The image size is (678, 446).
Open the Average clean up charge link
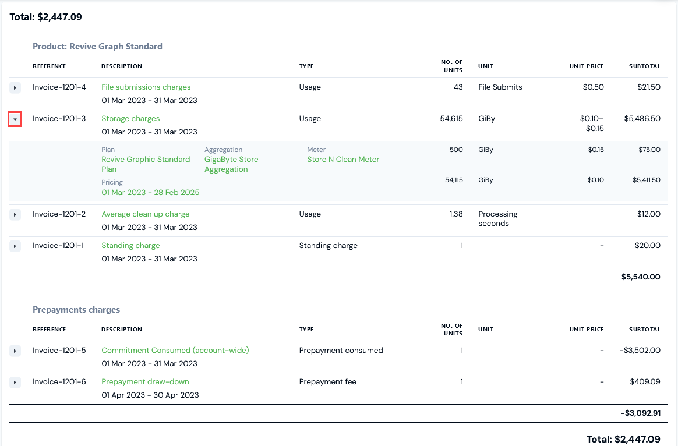145,214
